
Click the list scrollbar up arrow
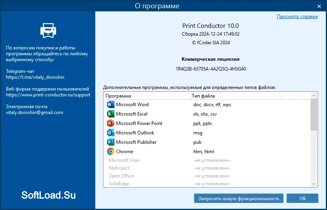tap(314, 96)
